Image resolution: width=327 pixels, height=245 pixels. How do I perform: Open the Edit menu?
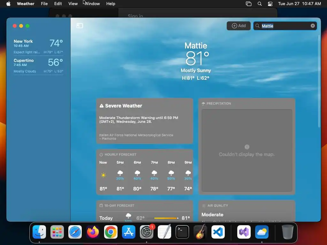[x=58, y=4]
